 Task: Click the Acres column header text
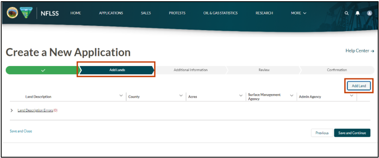tap(193, 97)
